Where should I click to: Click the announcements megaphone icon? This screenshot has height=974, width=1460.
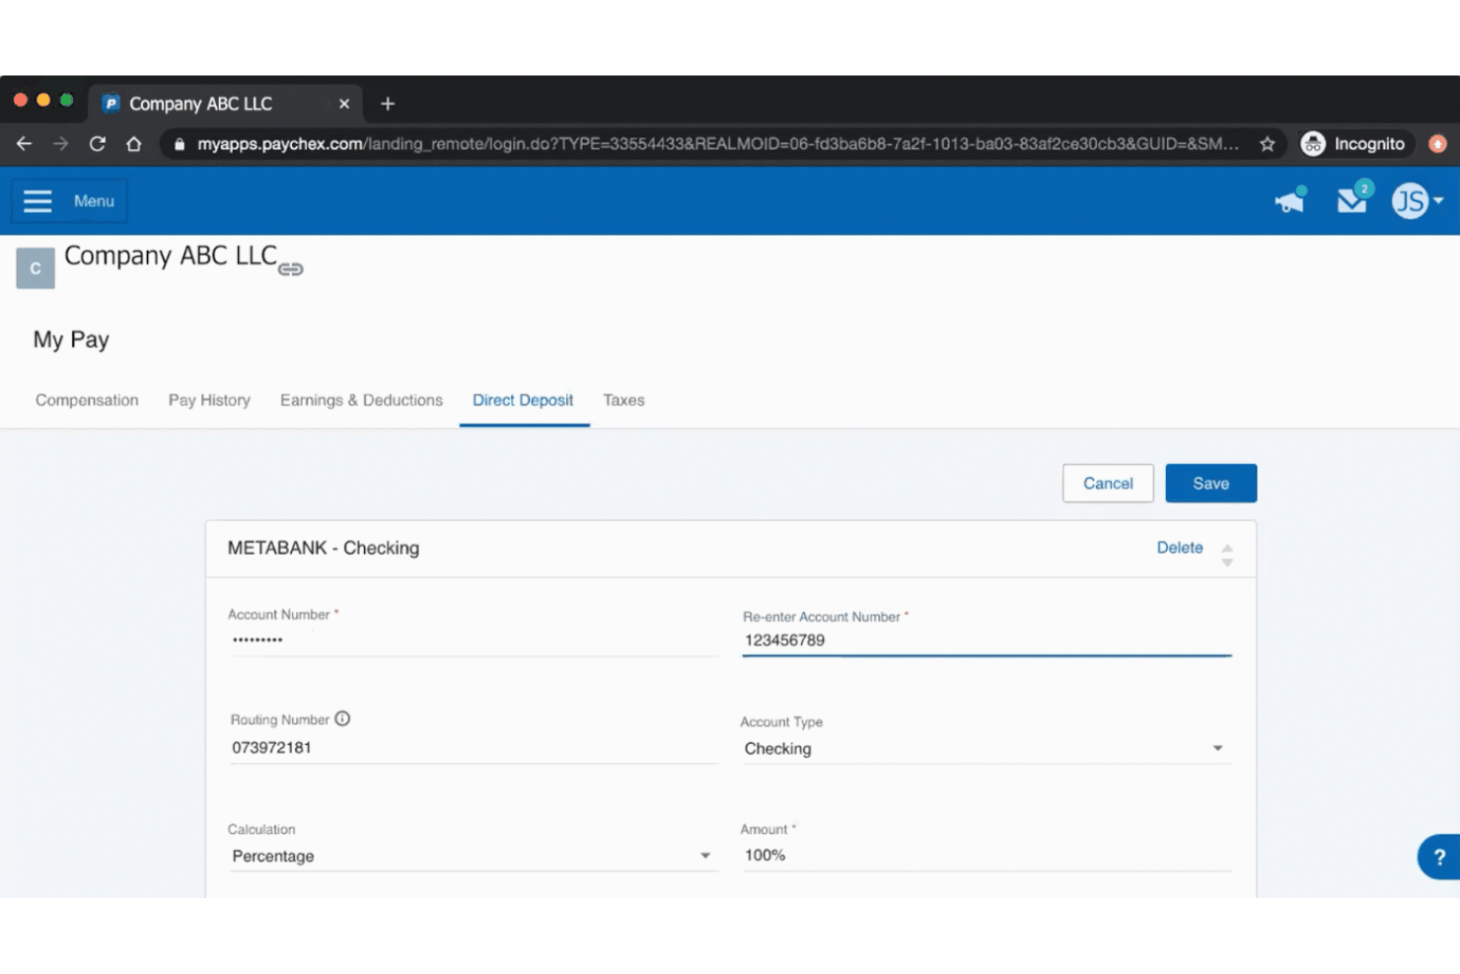coord(1289,201)
